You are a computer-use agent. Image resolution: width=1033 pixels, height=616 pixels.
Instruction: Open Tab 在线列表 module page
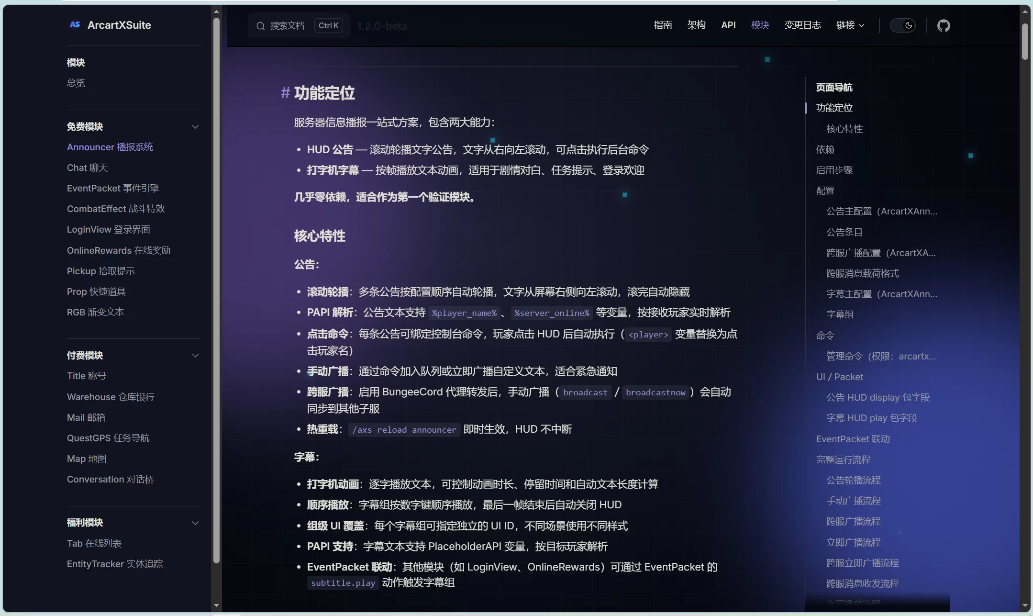point(94,543)
